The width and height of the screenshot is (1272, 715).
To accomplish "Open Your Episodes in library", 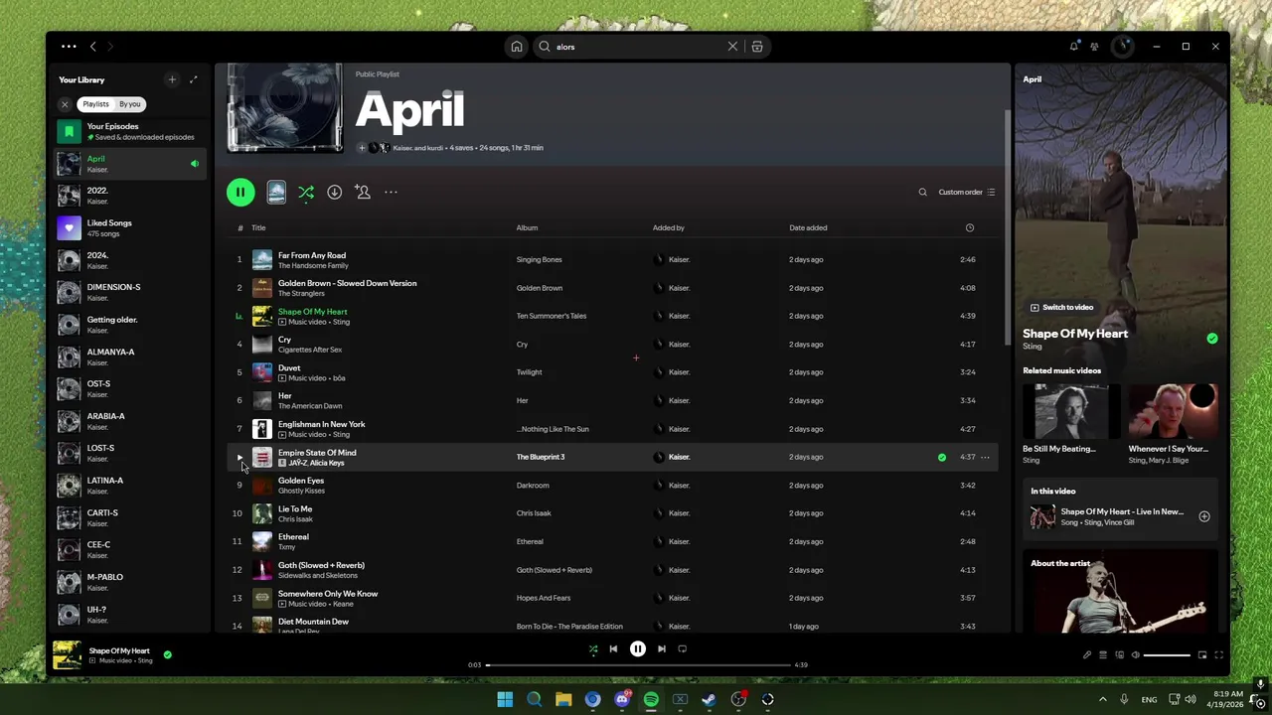I will [x=131, y=131].
